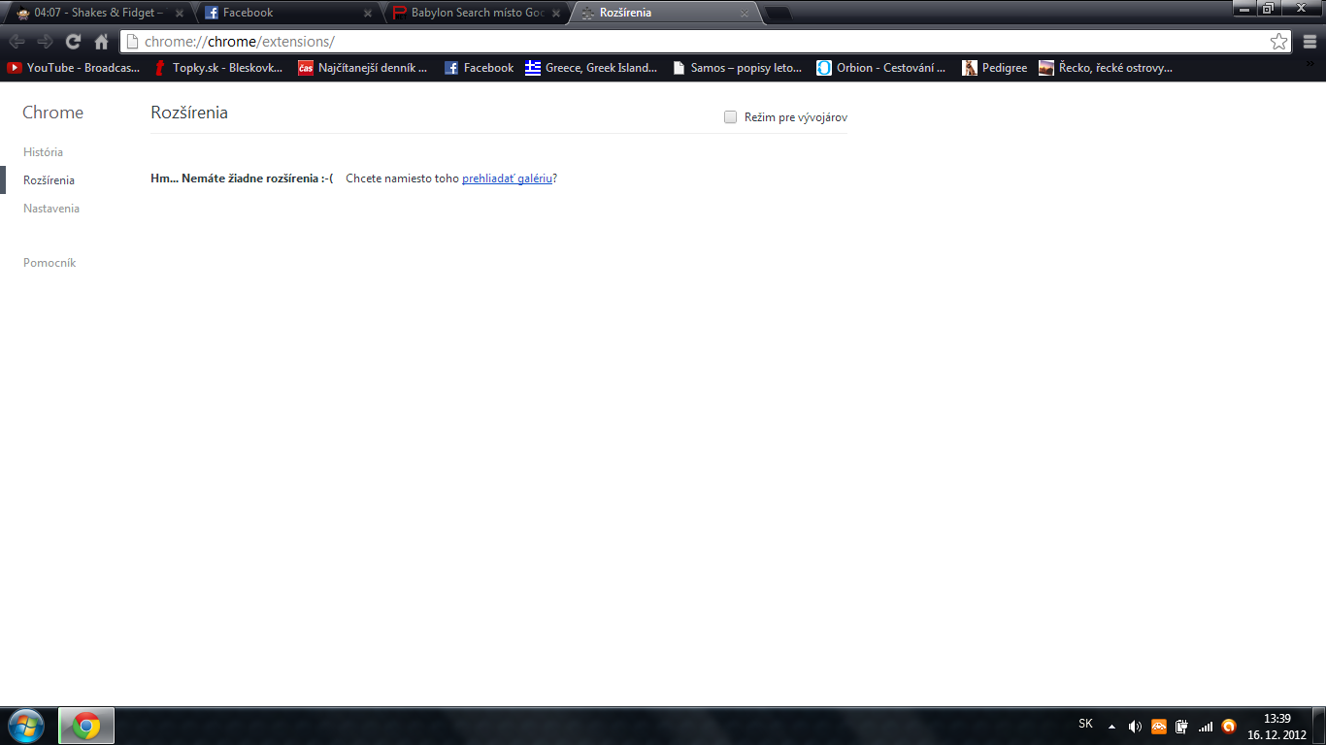Open the Řecko, řecké ostrovy... bookmark
The width and height of the screenshot is (1326, 745).
coord(1106,68)
